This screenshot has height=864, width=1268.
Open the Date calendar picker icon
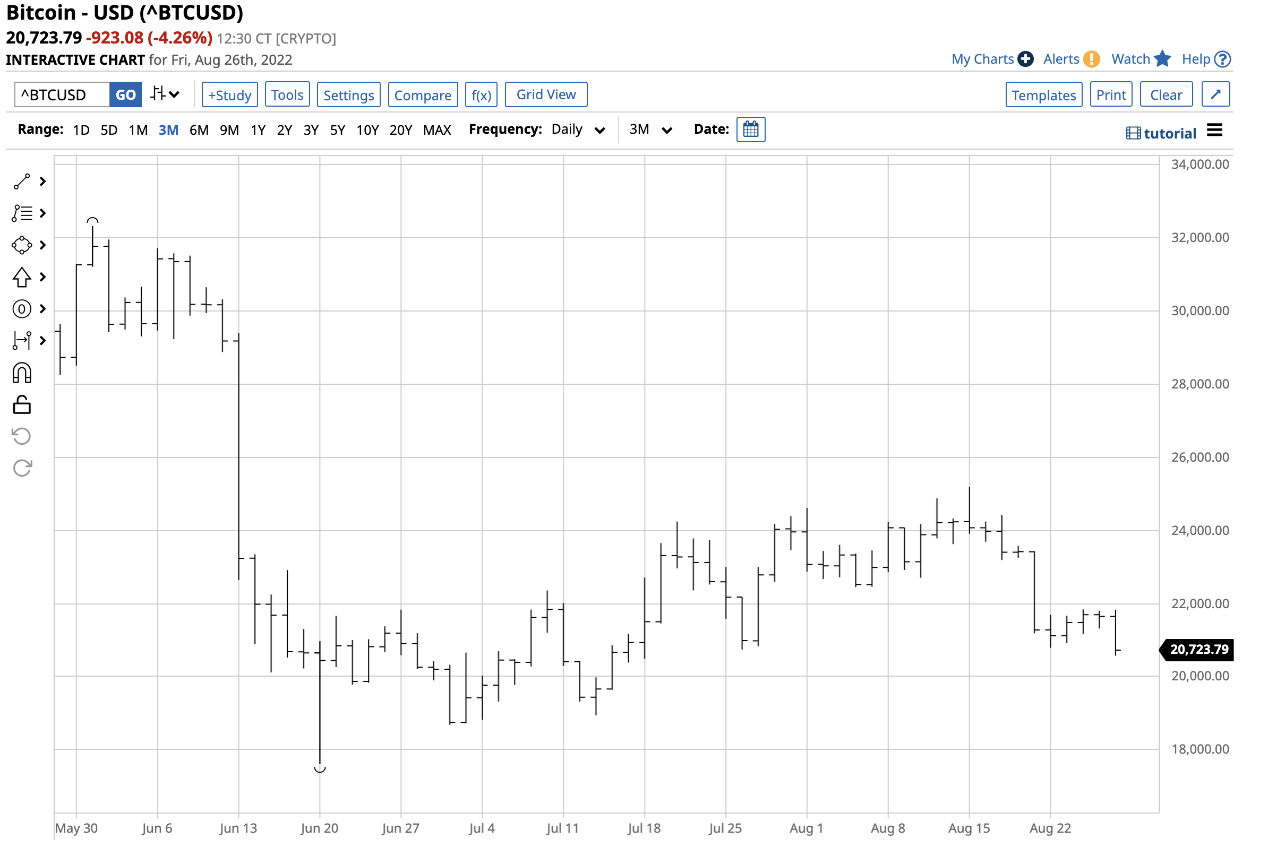(751, 130)
